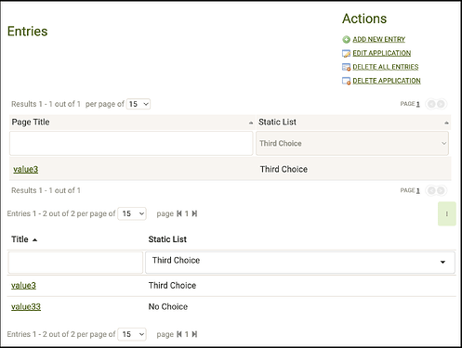Open bottom Entries per page 15 dropdown

(x=132, y=334)
